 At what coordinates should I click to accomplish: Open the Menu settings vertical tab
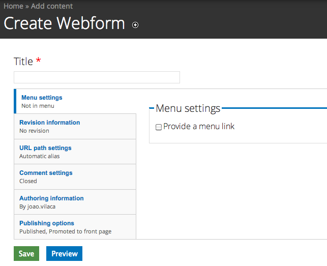point(42,98)
